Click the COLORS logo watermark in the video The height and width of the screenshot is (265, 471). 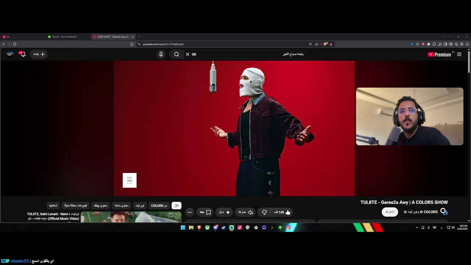pyautogui.click(x=130, y=180)
